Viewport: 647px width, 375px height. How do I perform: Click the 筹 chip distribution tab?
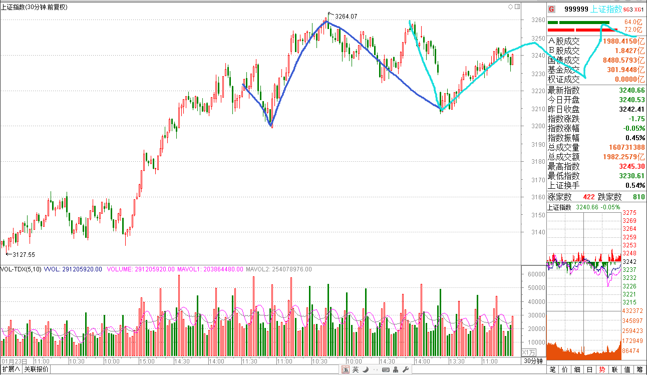coord(639,370)
